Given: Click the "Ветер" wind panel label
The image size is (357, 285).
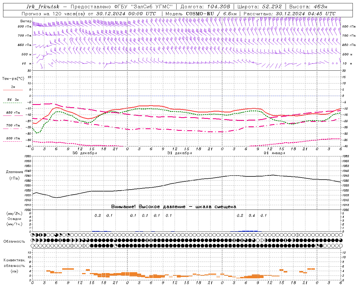Looking at the screenshot, I should point(26,21).
